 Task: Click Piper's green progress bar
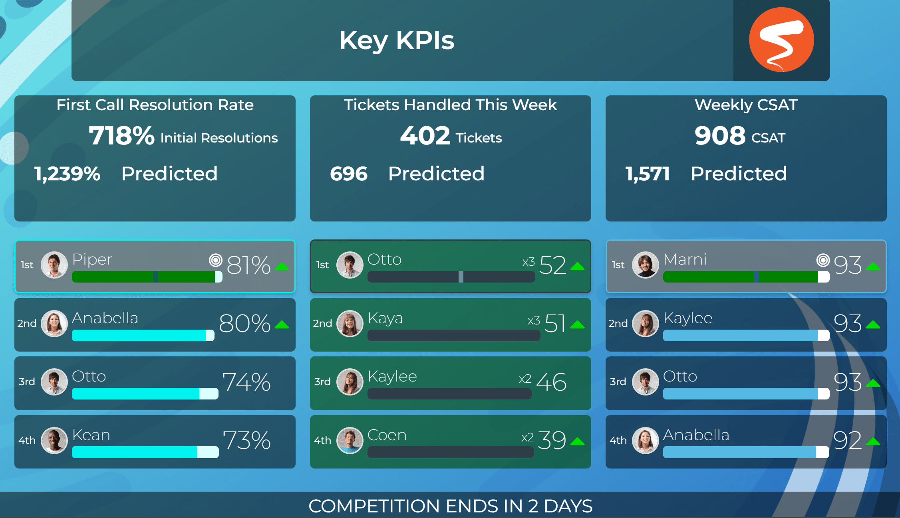[147, 277]
